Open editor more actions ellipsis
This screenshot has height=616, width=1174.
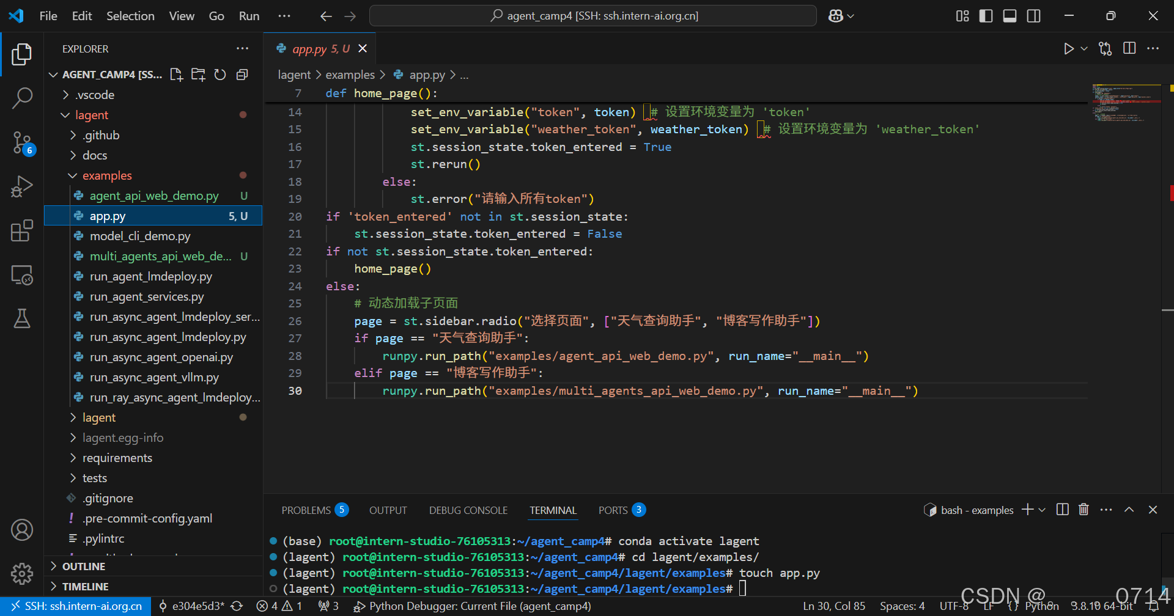[1153, 49]
